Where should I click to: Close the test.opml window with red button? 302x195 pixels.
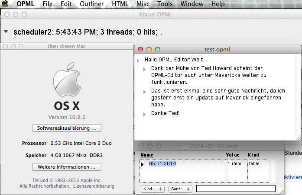[x=140, y=49]
